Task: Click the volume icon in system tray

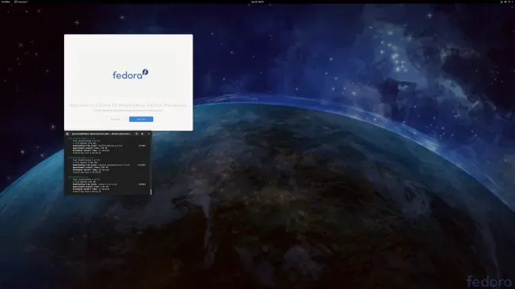Action: [x=505, y=2]
